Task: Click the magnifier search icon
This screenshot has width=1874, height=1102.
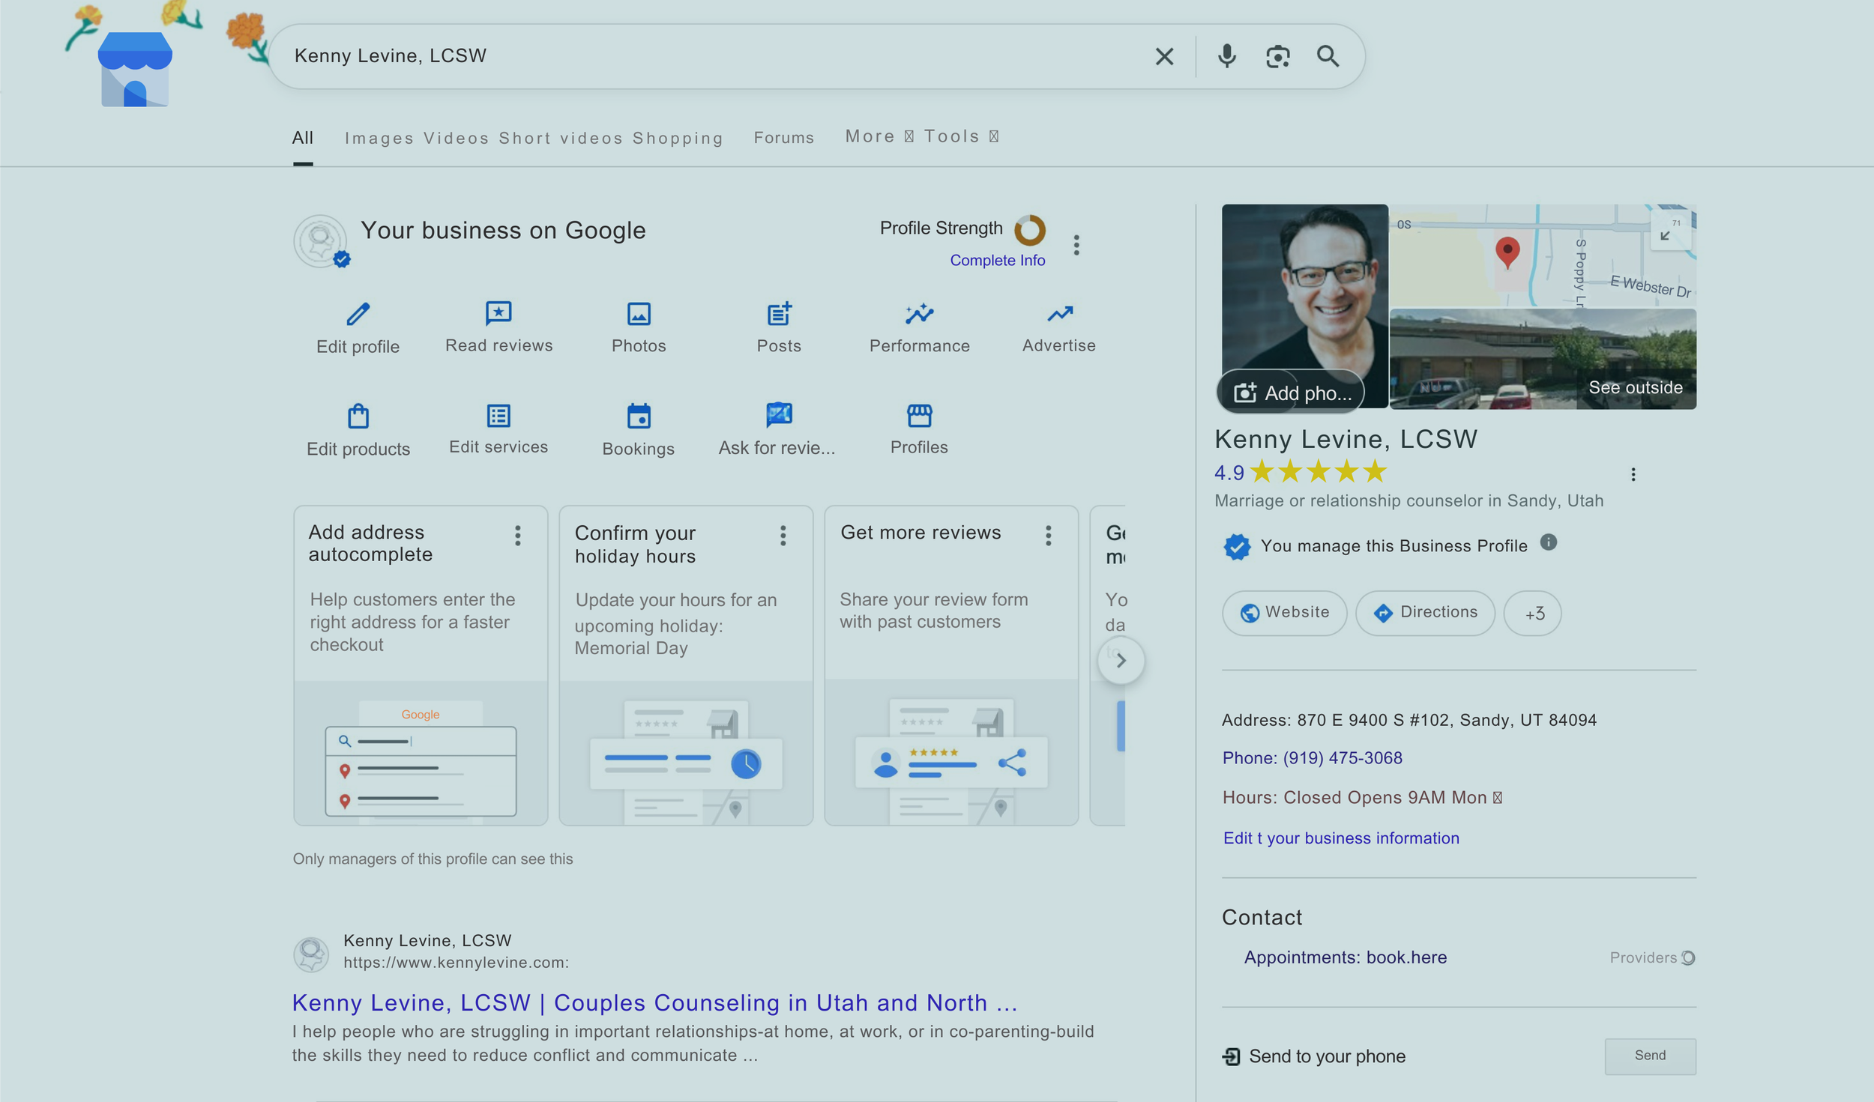Action: 1328,56
